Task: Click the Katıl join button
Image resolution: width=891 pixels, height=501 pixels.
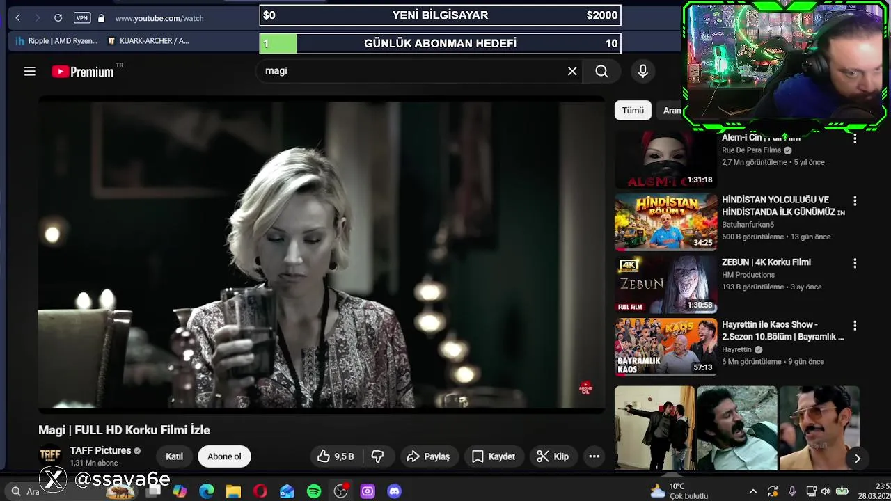Action: (x=174, y=456)
